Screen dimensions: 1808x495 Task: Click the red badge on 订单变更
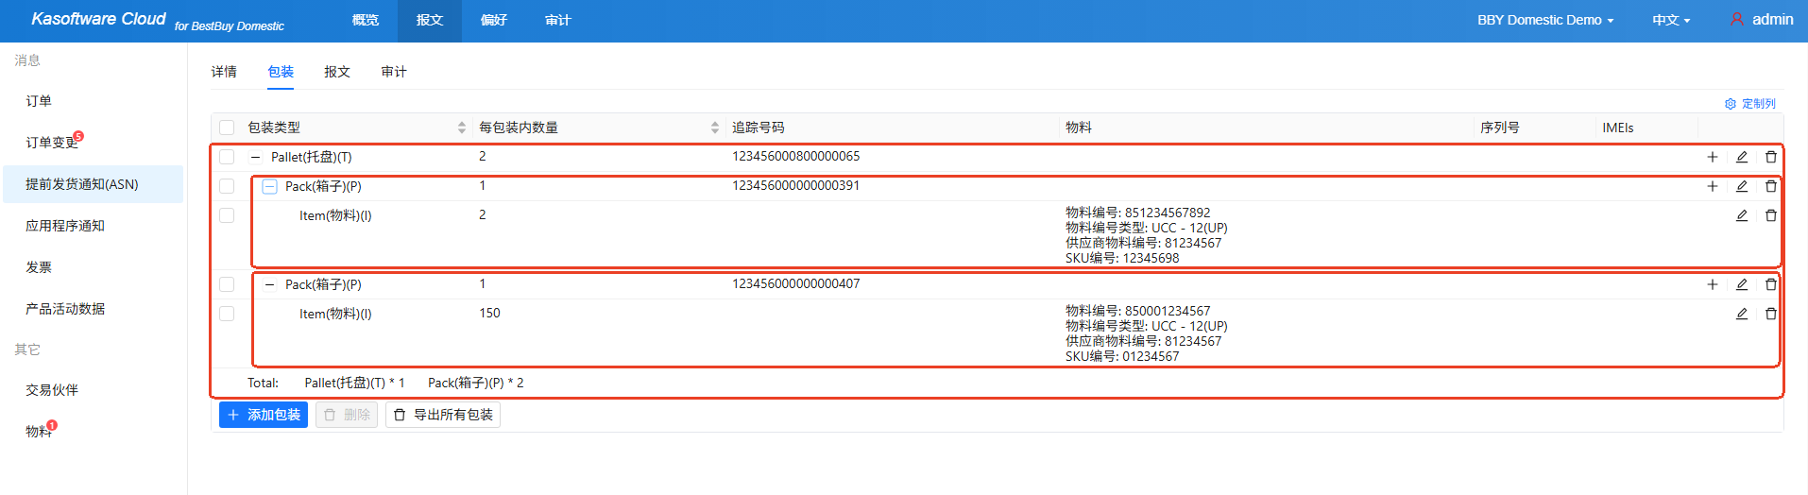[78, 136]
